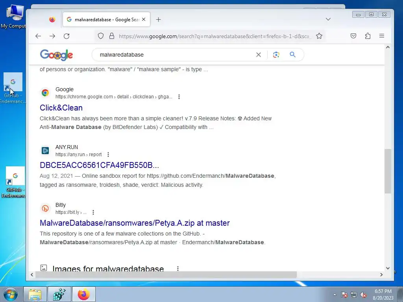Open the Extensions puzzle menu
Viewport: 403px width, 302px height.
368,36
